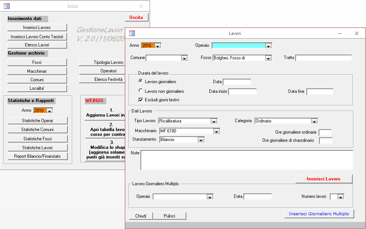The width and height of the screenshot is (366, 229).
Task: Expand the Categoria dropdown showing Ordinario
Action: [315, 121]
